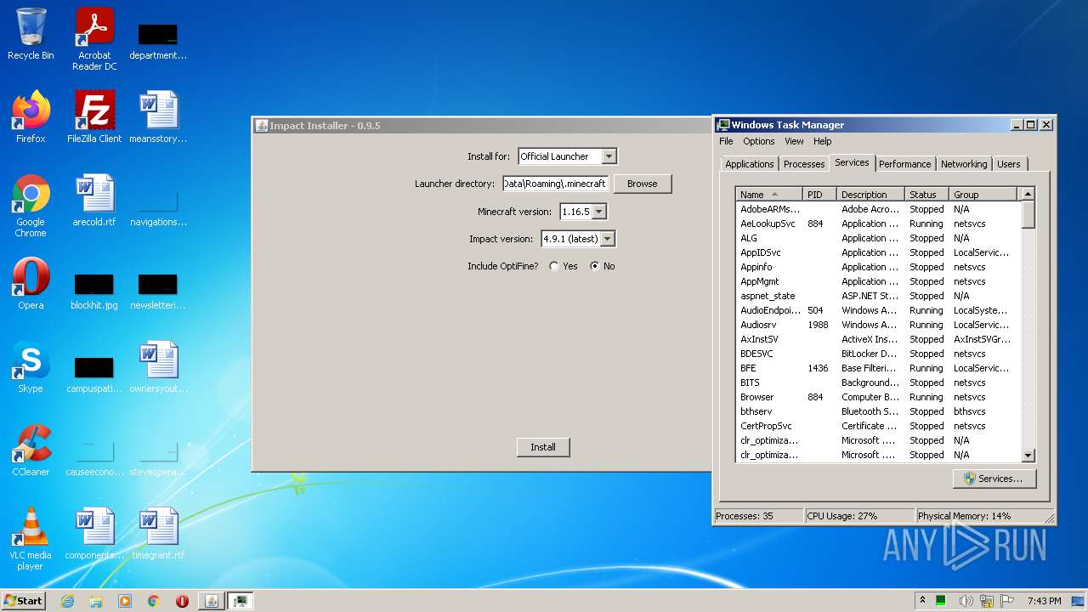Select arecold.rtf document on desktop

pyautogui.click(x=94, y=201)
